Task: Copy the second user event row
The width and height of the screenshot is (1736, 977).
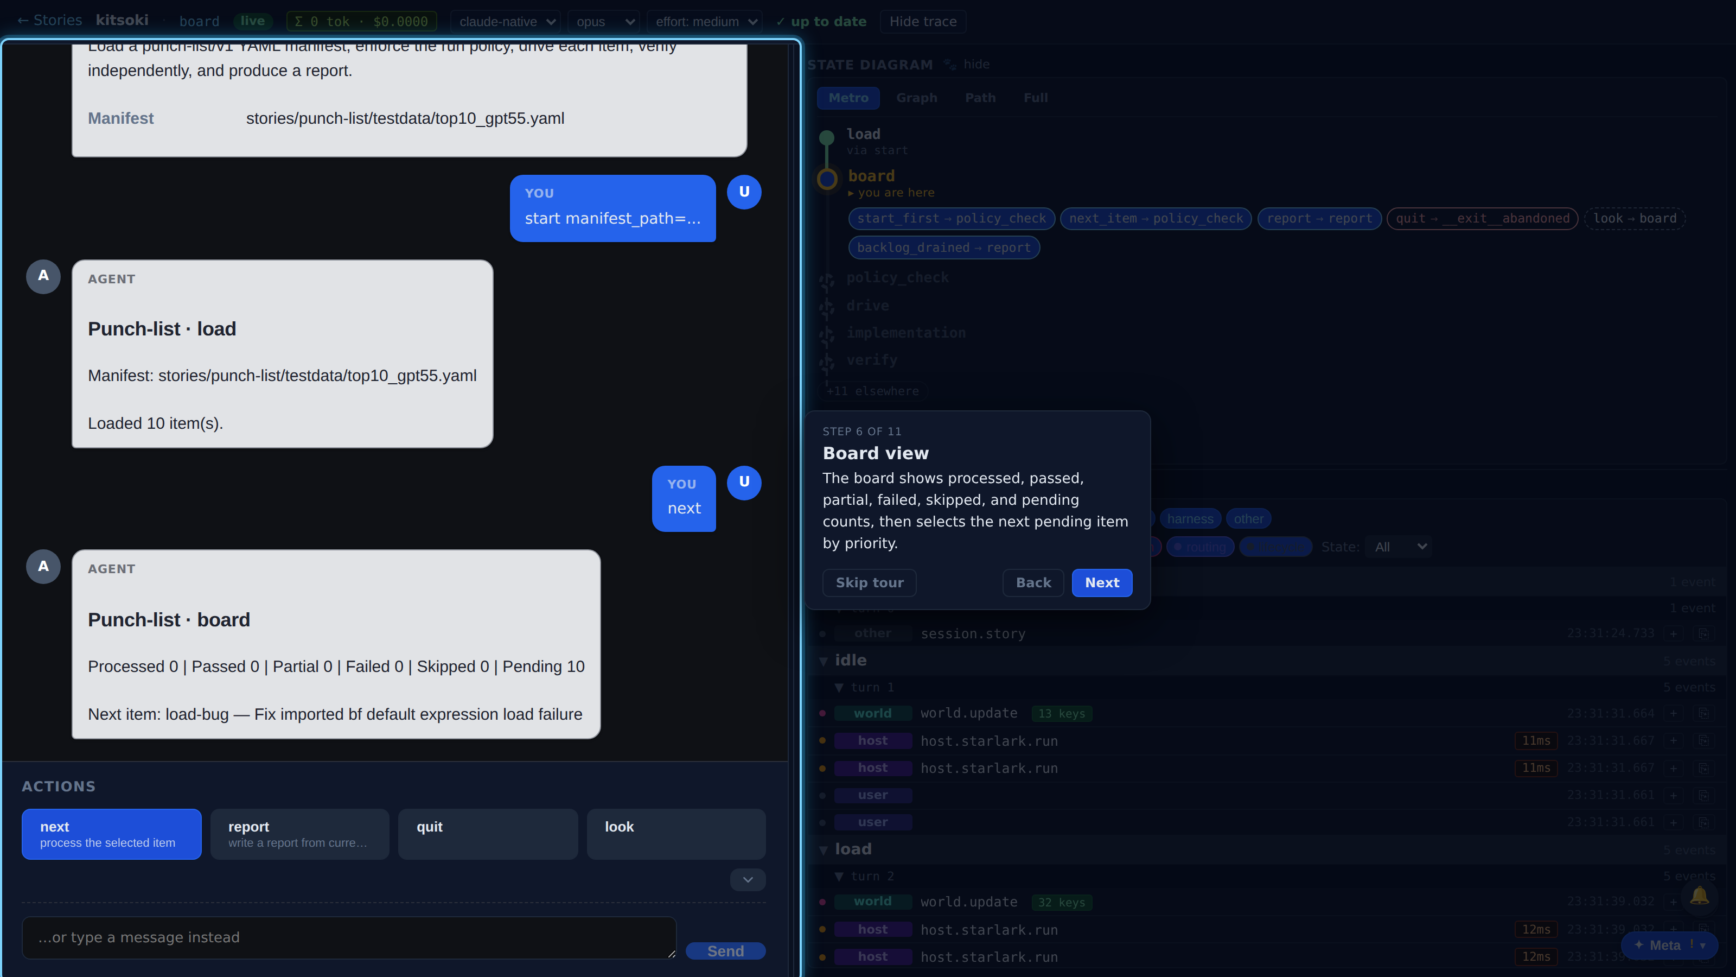Action: click(1703, 823)
